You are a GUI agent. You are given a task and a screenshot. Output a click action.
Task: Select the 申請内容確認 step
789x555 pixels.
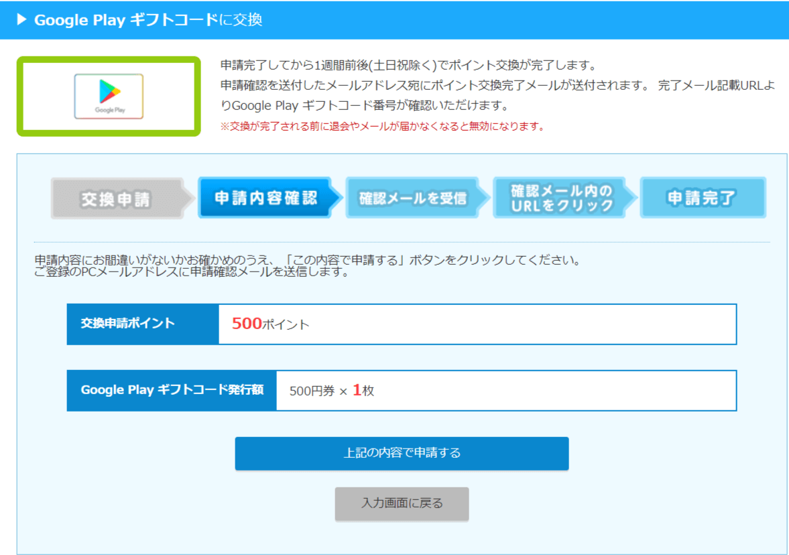point(269,198)
